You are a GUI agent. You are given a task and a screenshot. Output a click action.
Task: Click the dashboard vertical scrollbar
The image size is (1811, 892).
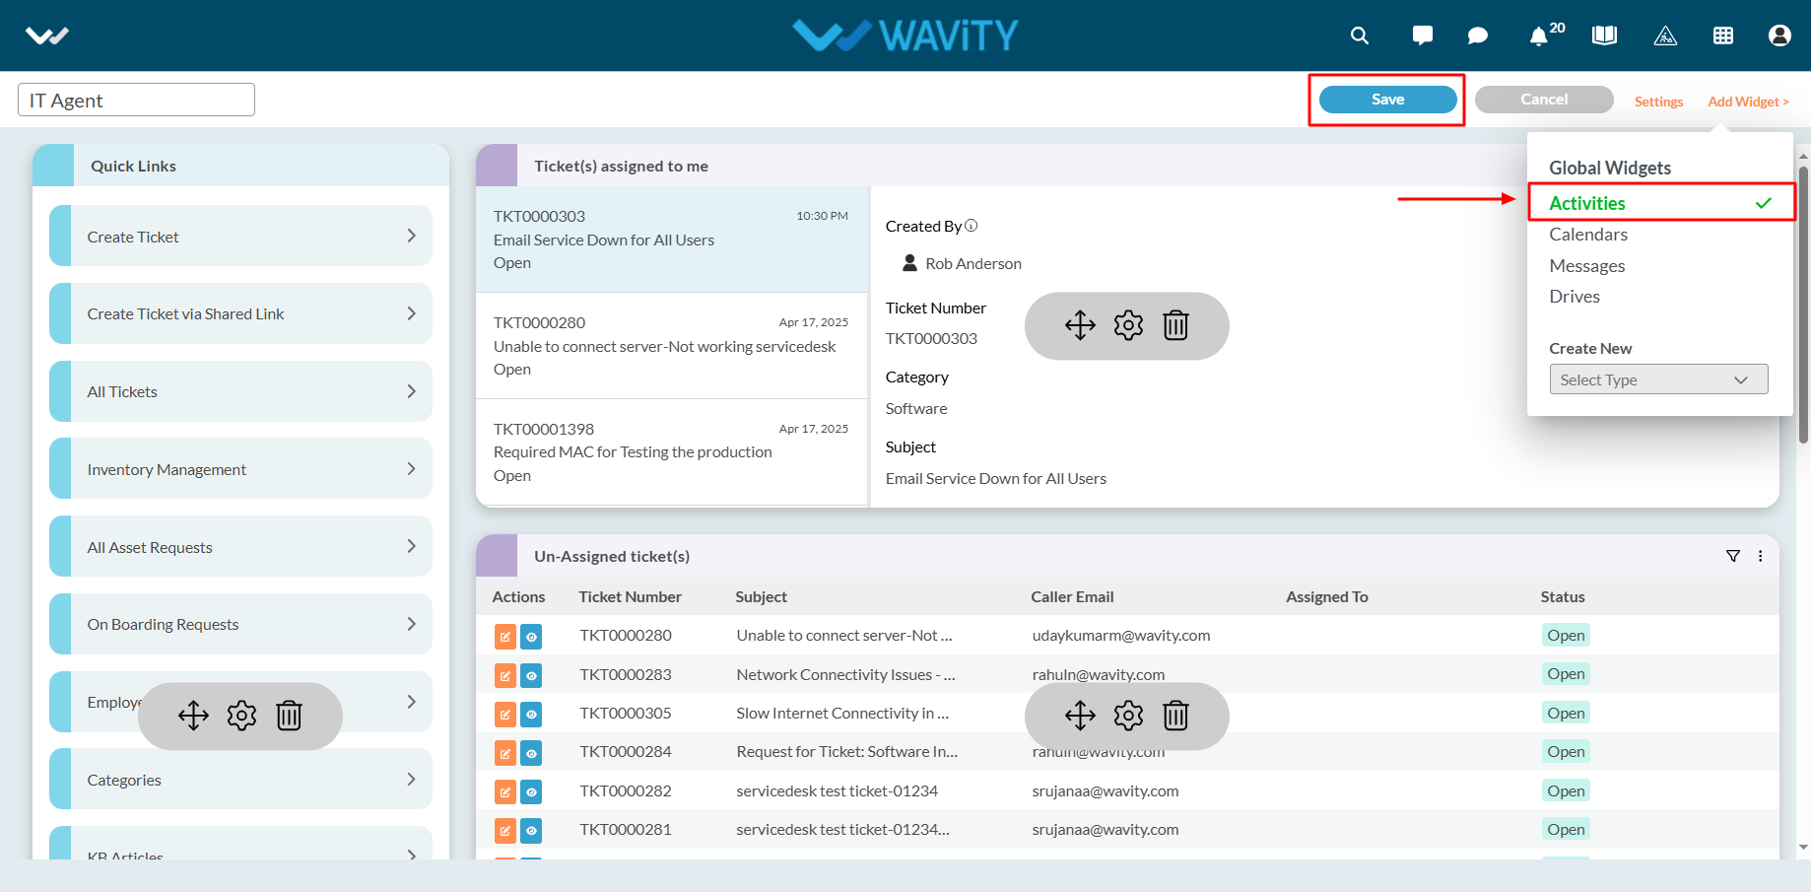(x=1803, y=306)
